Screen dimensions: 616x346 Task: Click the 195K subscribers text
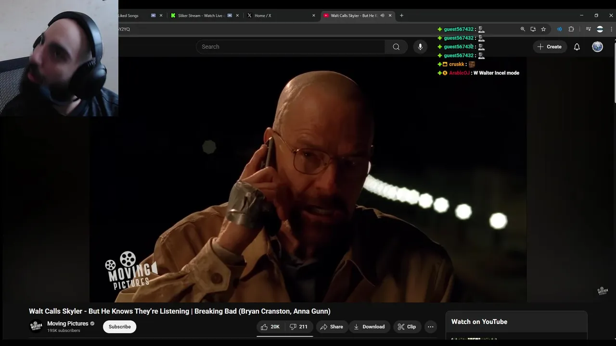tap(64, 331)
